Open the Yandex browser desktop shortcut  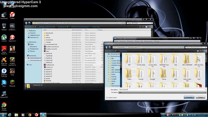(12, 15)
